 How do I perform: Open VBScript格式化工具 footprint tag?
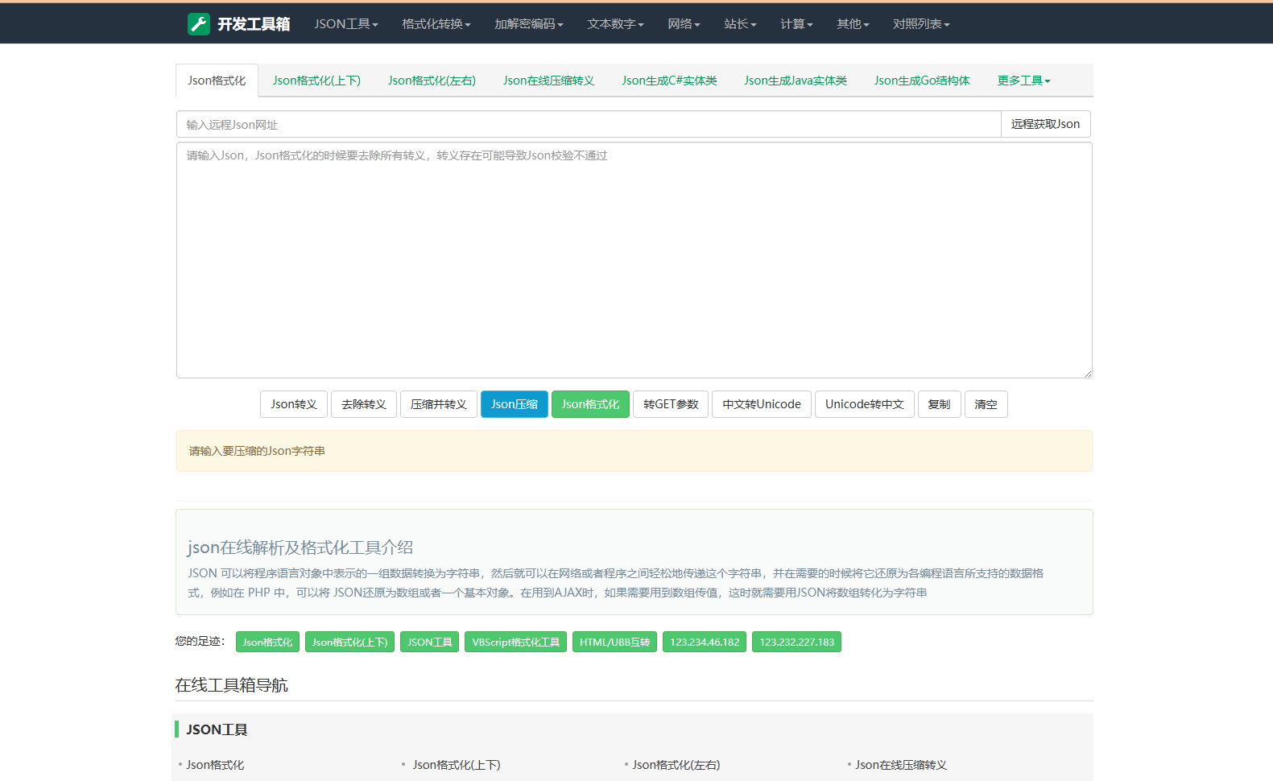515,642
